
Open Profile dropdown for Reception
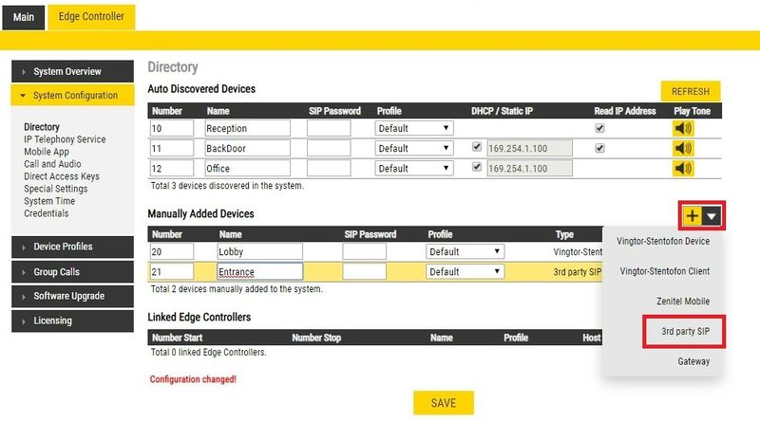point(414,128)
